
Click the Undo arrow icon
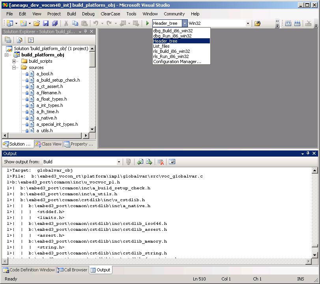[96, 23]
